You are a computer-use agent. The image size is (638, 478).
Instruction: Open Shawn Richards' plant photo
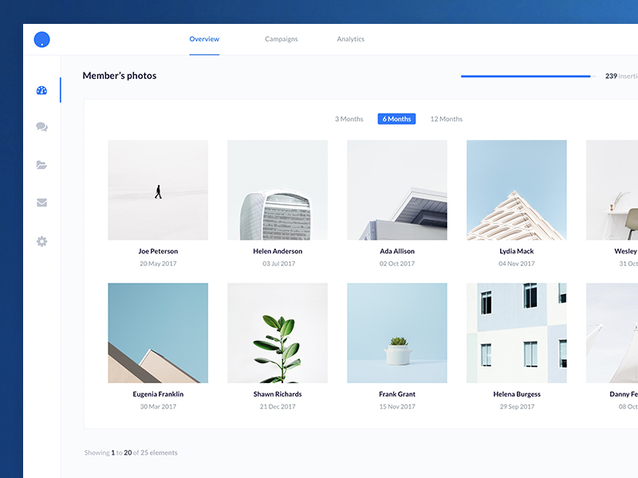pos(278,333)
